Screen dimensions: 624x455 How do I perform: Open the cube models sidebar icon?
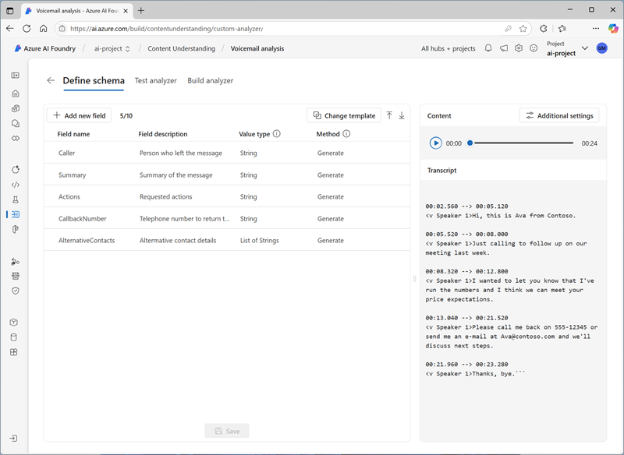point(14,323)
